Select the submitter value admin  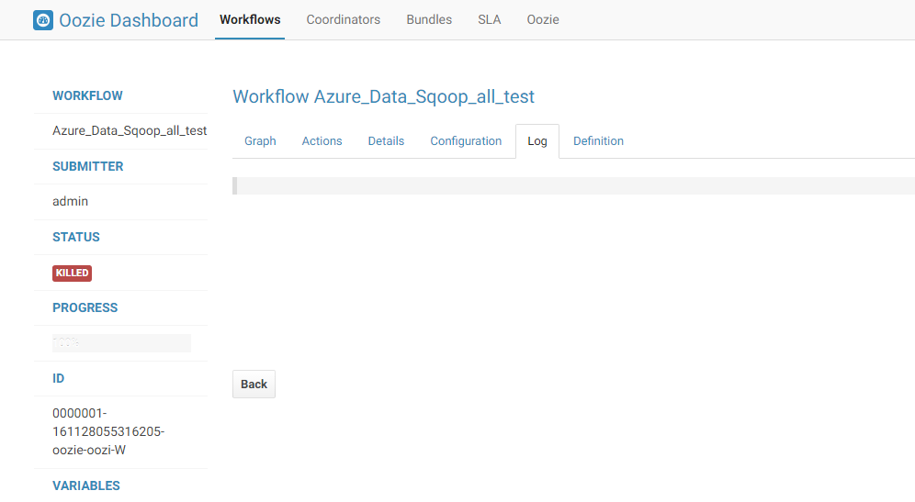point(70,201)
